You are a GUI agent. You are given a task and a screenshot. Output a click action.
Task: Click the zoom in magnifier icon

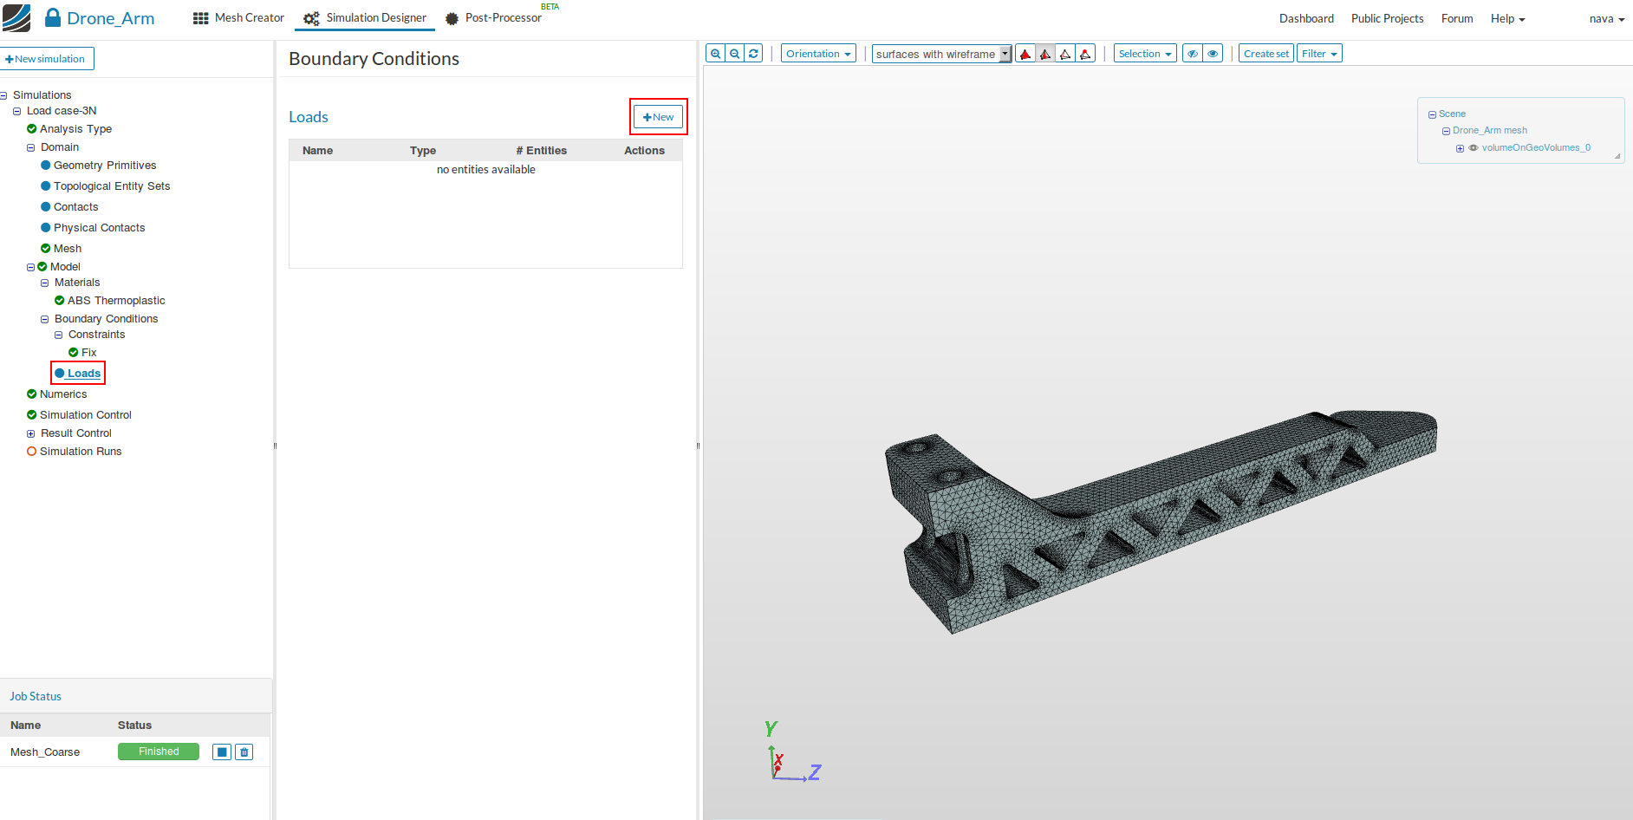tap(715, 54)
